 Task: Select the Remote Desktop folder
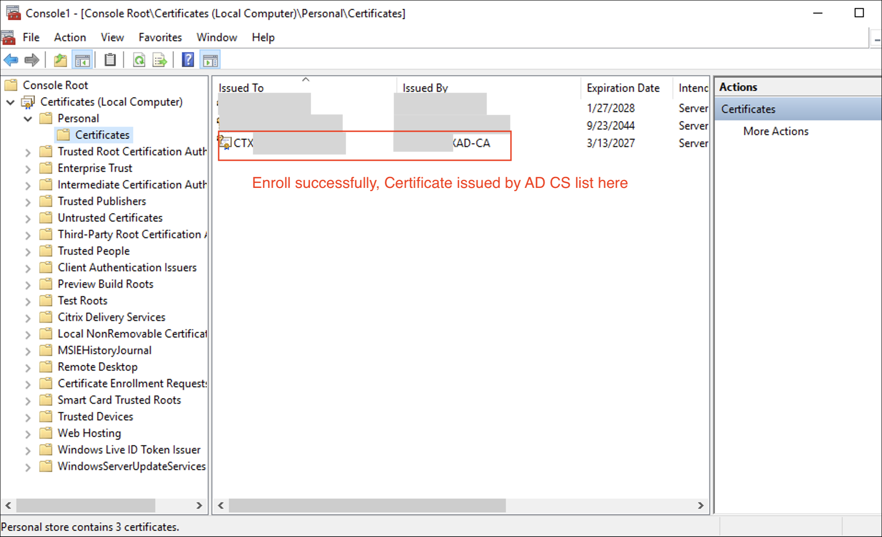[98, 367]
